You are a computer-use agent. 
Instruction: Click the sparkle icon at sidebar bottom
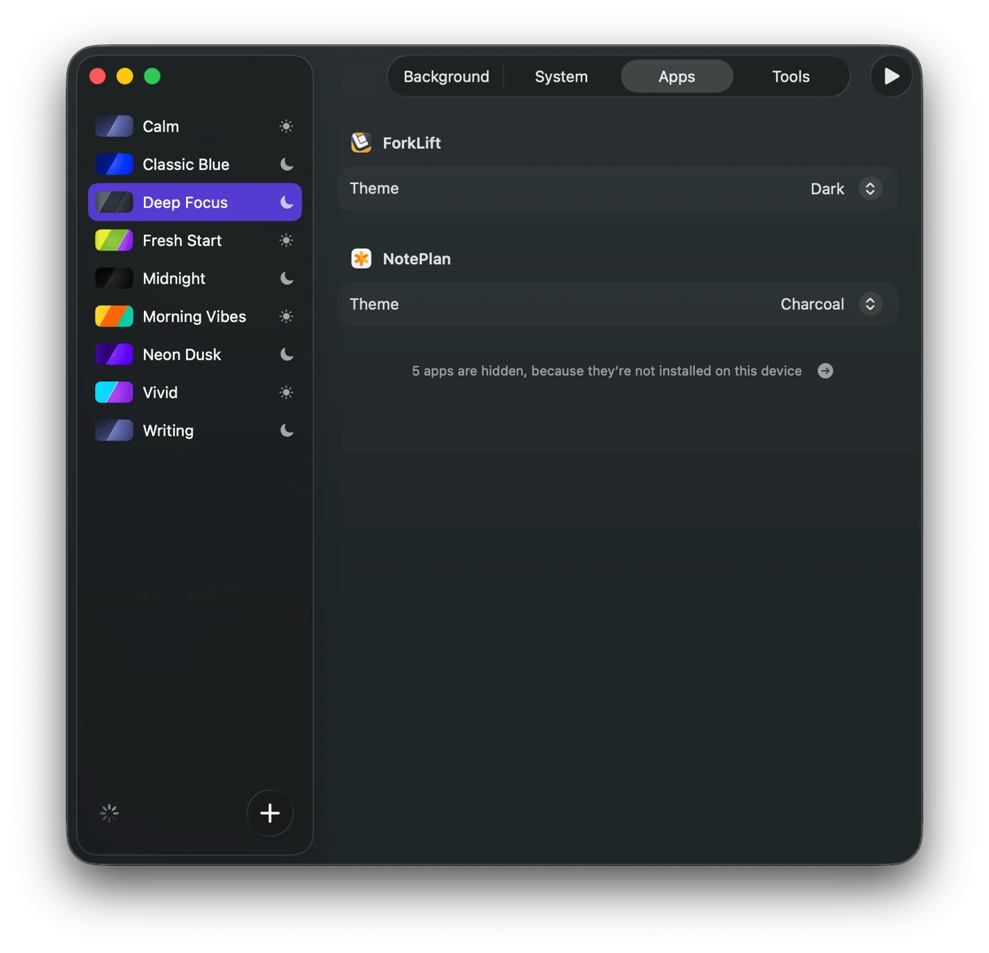pos(109,813)
